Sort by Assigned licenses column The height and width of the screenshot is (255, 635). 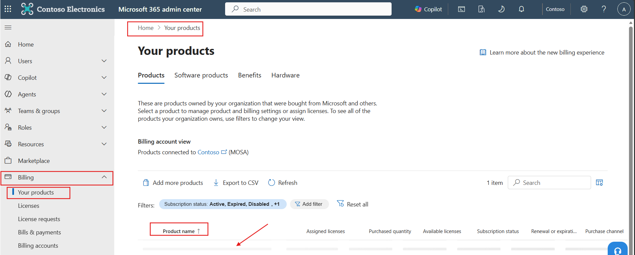click(326, 231)
